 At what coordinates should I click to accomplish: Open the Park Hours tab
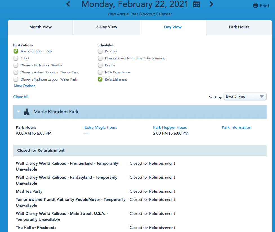239,27
